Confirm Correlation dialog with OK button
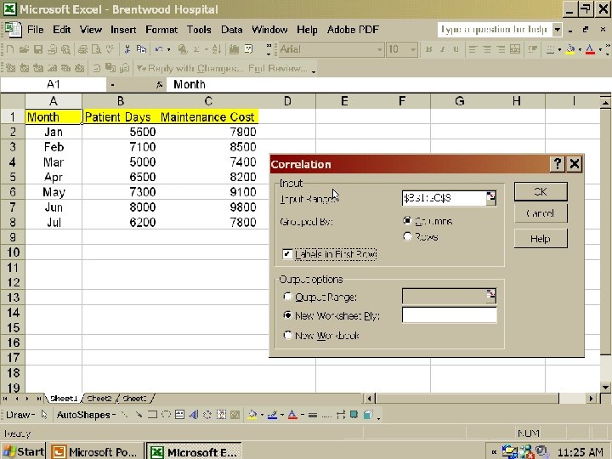 pos(541,191)
